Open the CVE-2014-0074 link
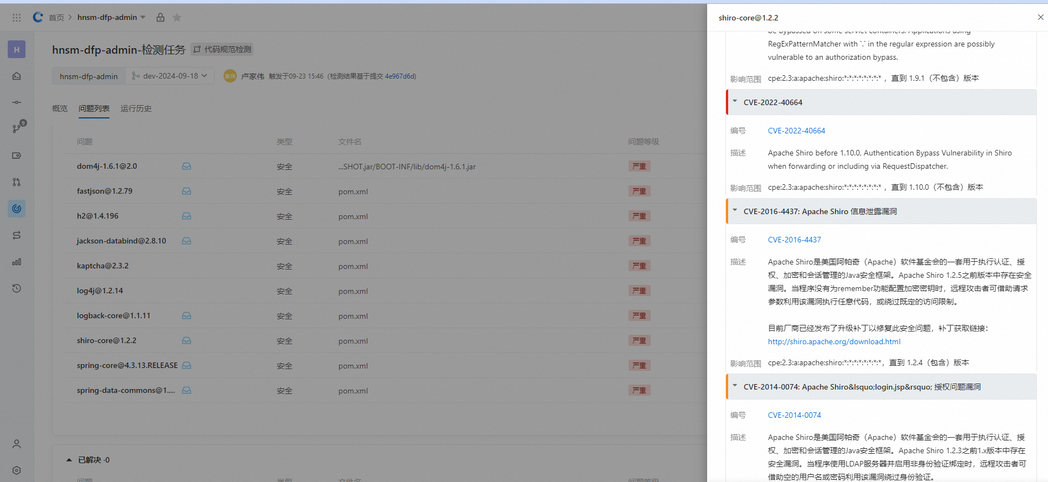The image size is (1048, 482). coord(794,415)
